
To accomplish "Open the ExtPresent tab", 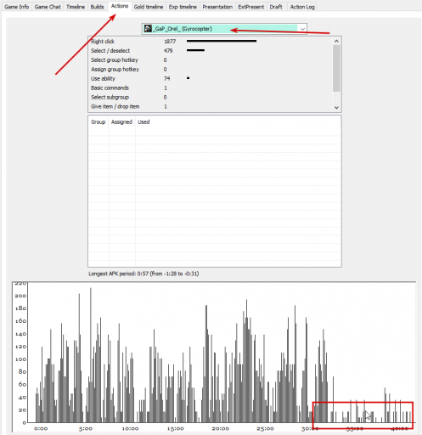I will 250,7.
